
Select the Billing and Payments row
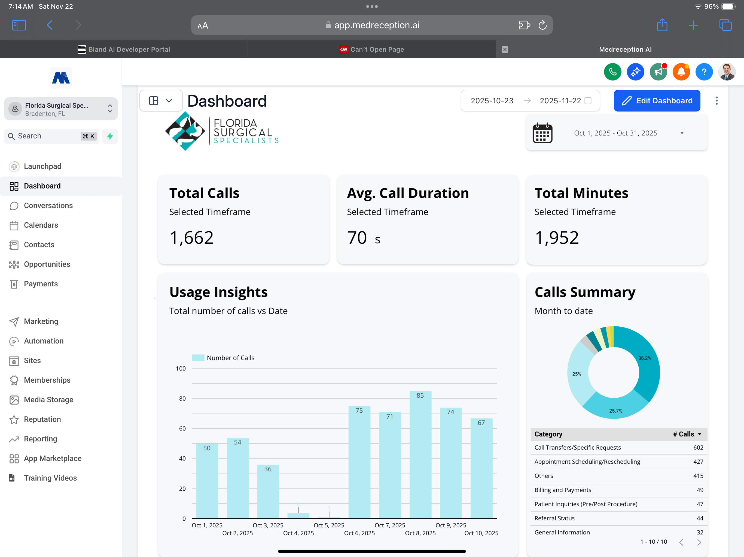(x=618, y=490)
